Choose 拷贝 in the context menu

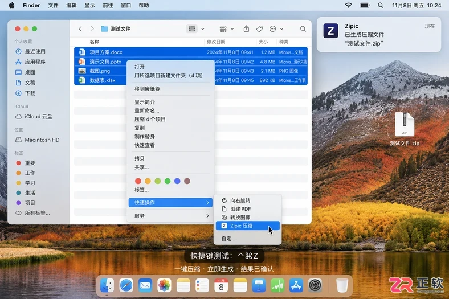(171, 158)
